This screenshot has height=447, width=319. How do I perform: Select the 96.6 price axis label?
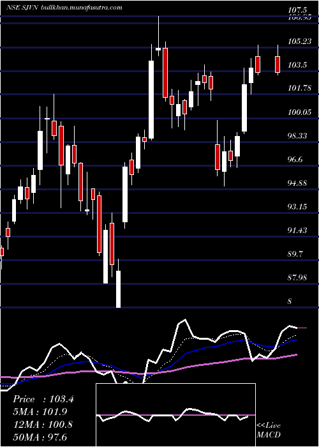pyautogui.click(x=296, y=160)
